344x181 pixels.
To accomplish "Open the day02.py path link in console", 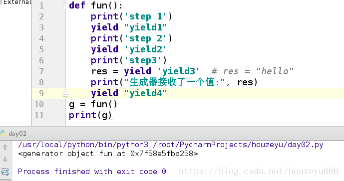I will coord(238,145).
